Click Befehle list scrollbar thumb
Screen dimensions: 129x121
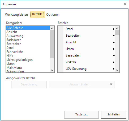(x=117, y=32)
